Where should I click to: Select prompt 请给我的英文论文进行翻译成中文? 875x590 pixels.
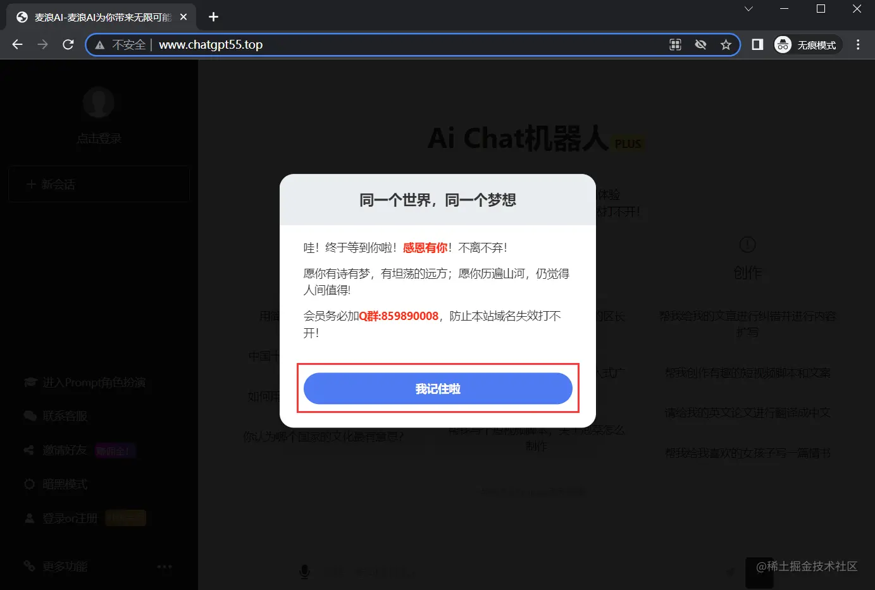(747, 413)
